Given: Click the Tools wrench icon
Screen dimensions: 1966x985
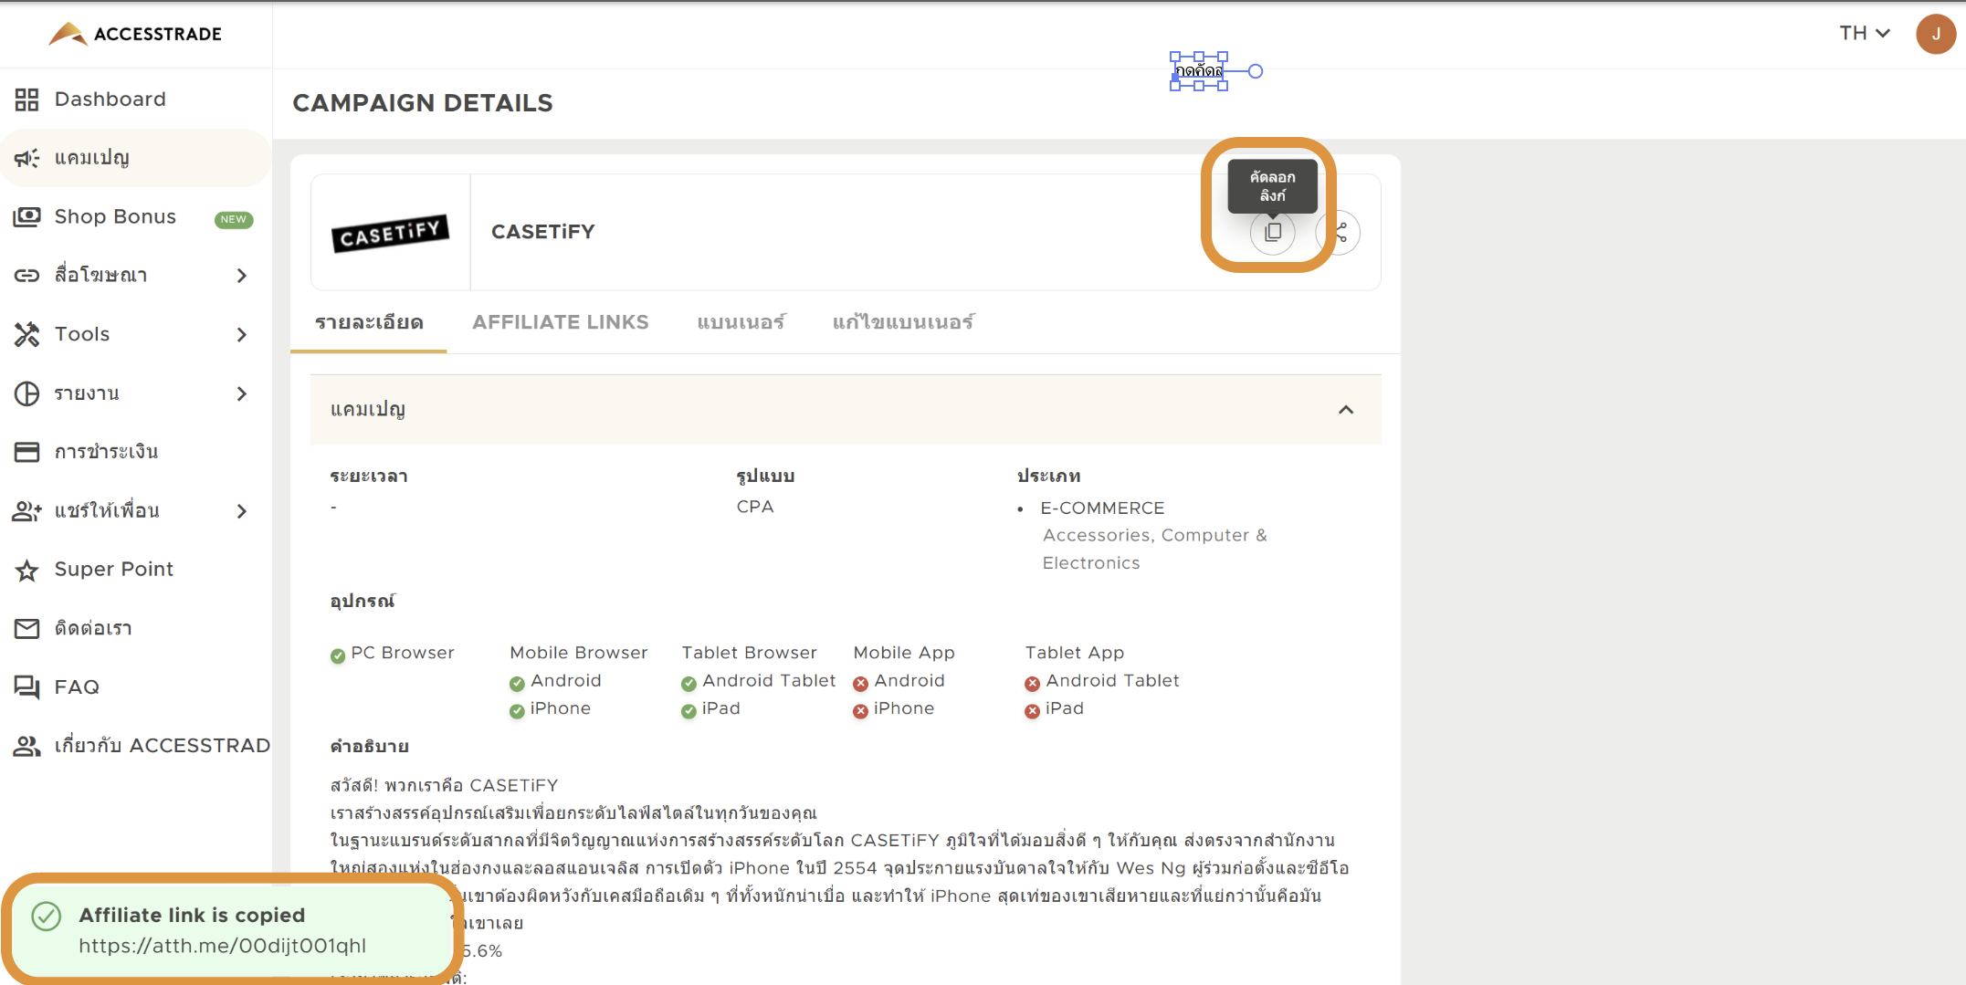Looking at the screenshot, I should 26,334.
